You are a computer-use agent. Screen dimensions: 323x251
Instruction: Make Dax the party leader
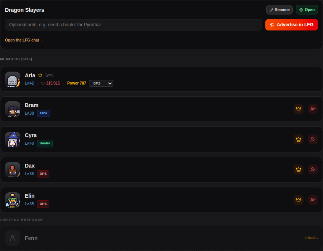[298, 169]
